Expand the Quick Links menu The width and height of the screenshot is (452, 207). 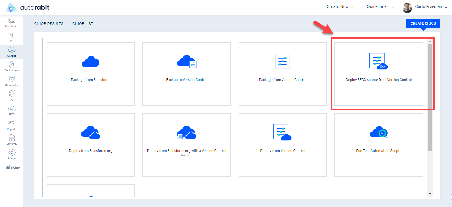[x=380, y=6]
